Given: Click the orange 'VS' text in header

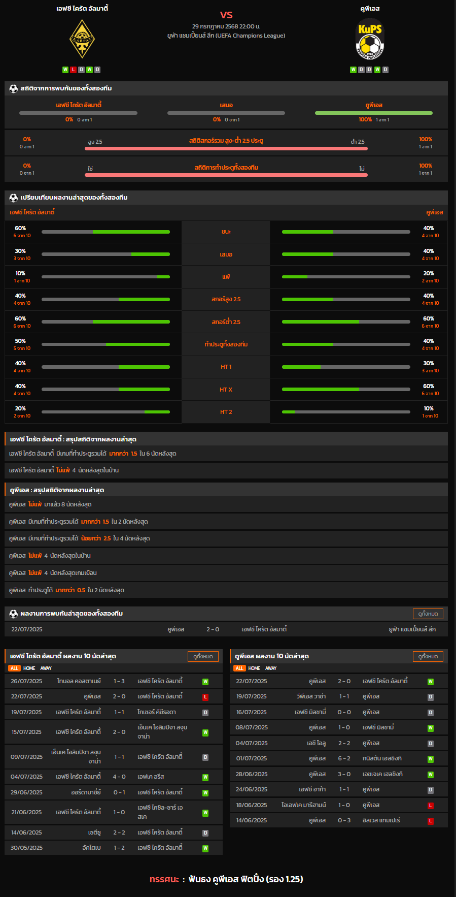Looking at the screenshot, I should pos(226,15).
